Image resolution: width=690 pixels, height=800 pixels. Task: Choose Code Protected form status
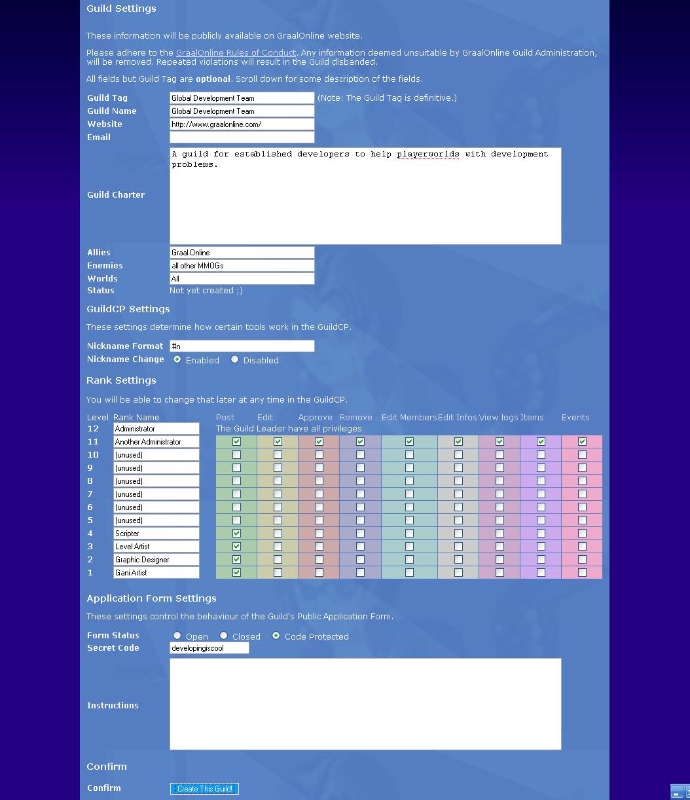pos(276,636)
